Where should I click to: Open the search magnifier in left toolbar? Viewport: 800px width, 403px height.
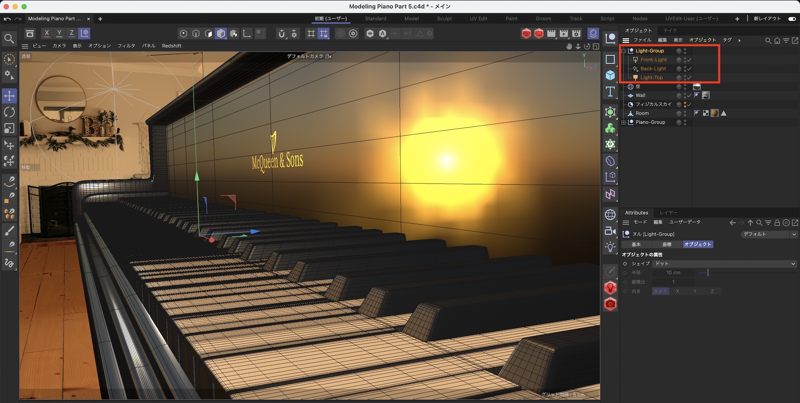[x=9, y=39]
